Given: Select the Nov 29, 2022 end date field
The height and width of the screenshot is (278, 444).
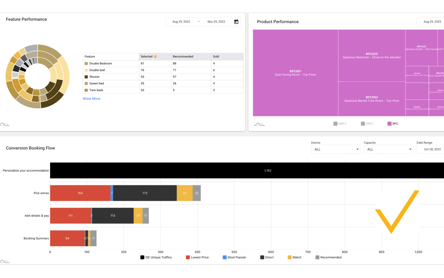Looking at the screenshot, I should pyautogui.click(x=216, y=22).
